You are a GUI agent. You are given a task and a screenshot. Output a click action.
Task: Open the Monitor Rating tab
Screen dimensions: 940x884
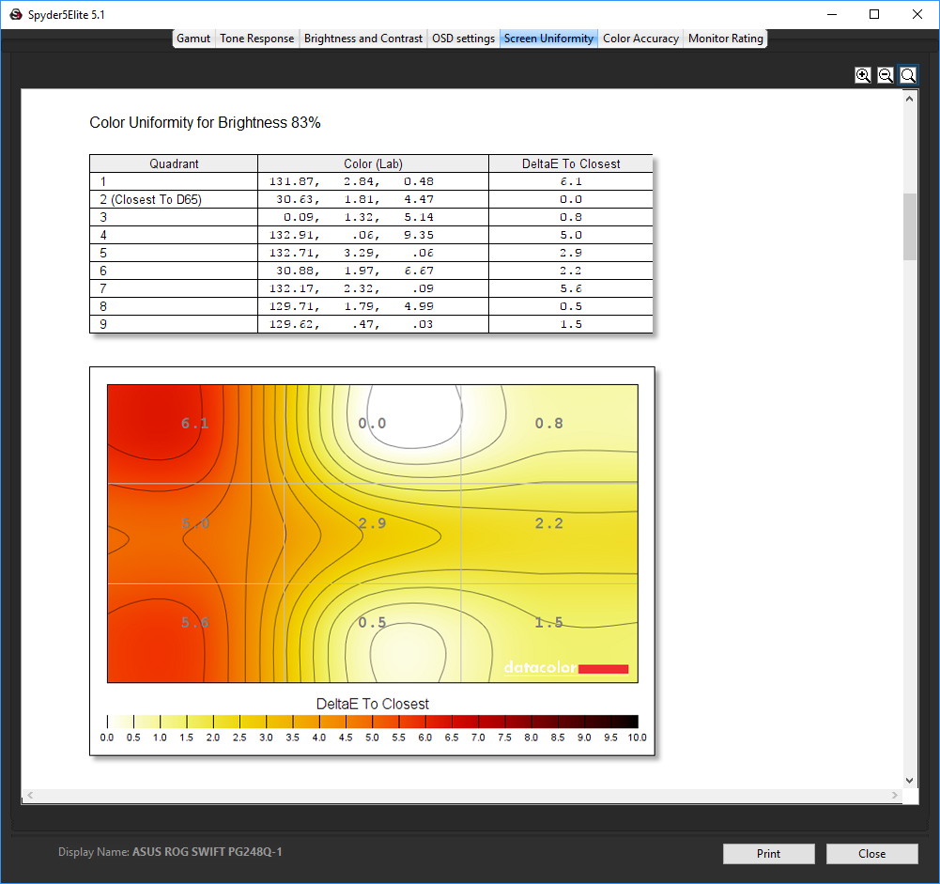(726, 39)
